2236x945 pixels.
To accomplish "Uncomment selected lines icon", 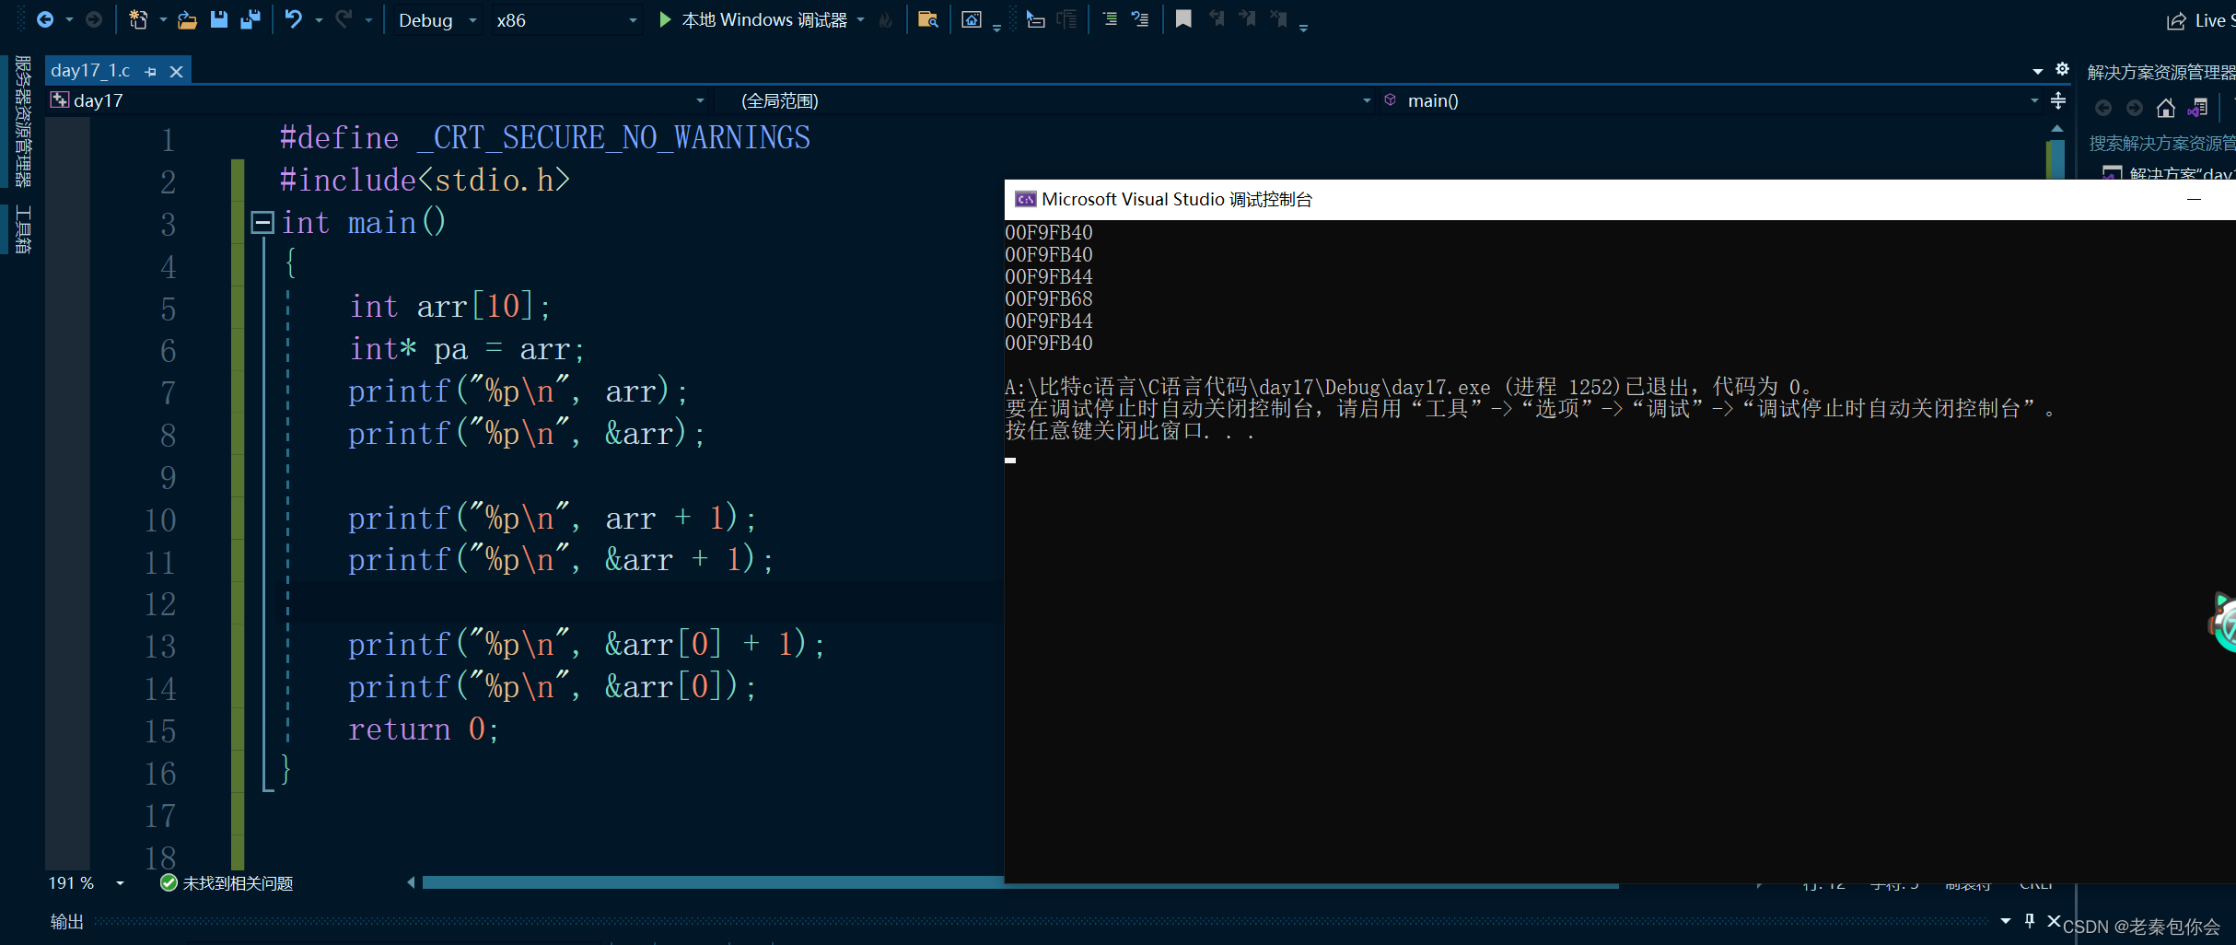I will 1140,19.
